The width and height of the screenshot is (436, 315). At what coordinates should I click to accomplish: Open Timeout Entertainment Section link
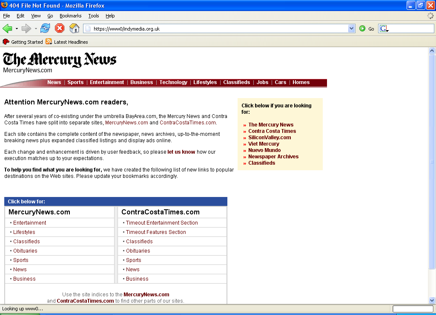point(162,223)
